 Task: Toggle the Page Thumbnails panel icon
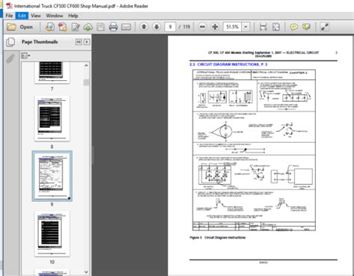[10, 42]
